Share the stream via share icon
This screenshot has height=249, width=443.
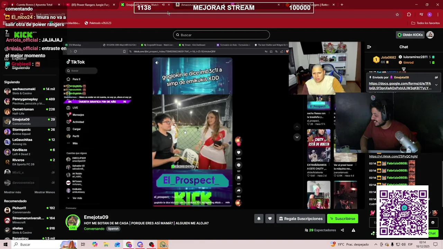pyautogui.click(x=342, y=230)
